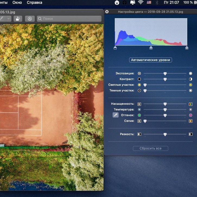Click the RGB histogram graph
The image size is (197, 197).
coord(151,32)
